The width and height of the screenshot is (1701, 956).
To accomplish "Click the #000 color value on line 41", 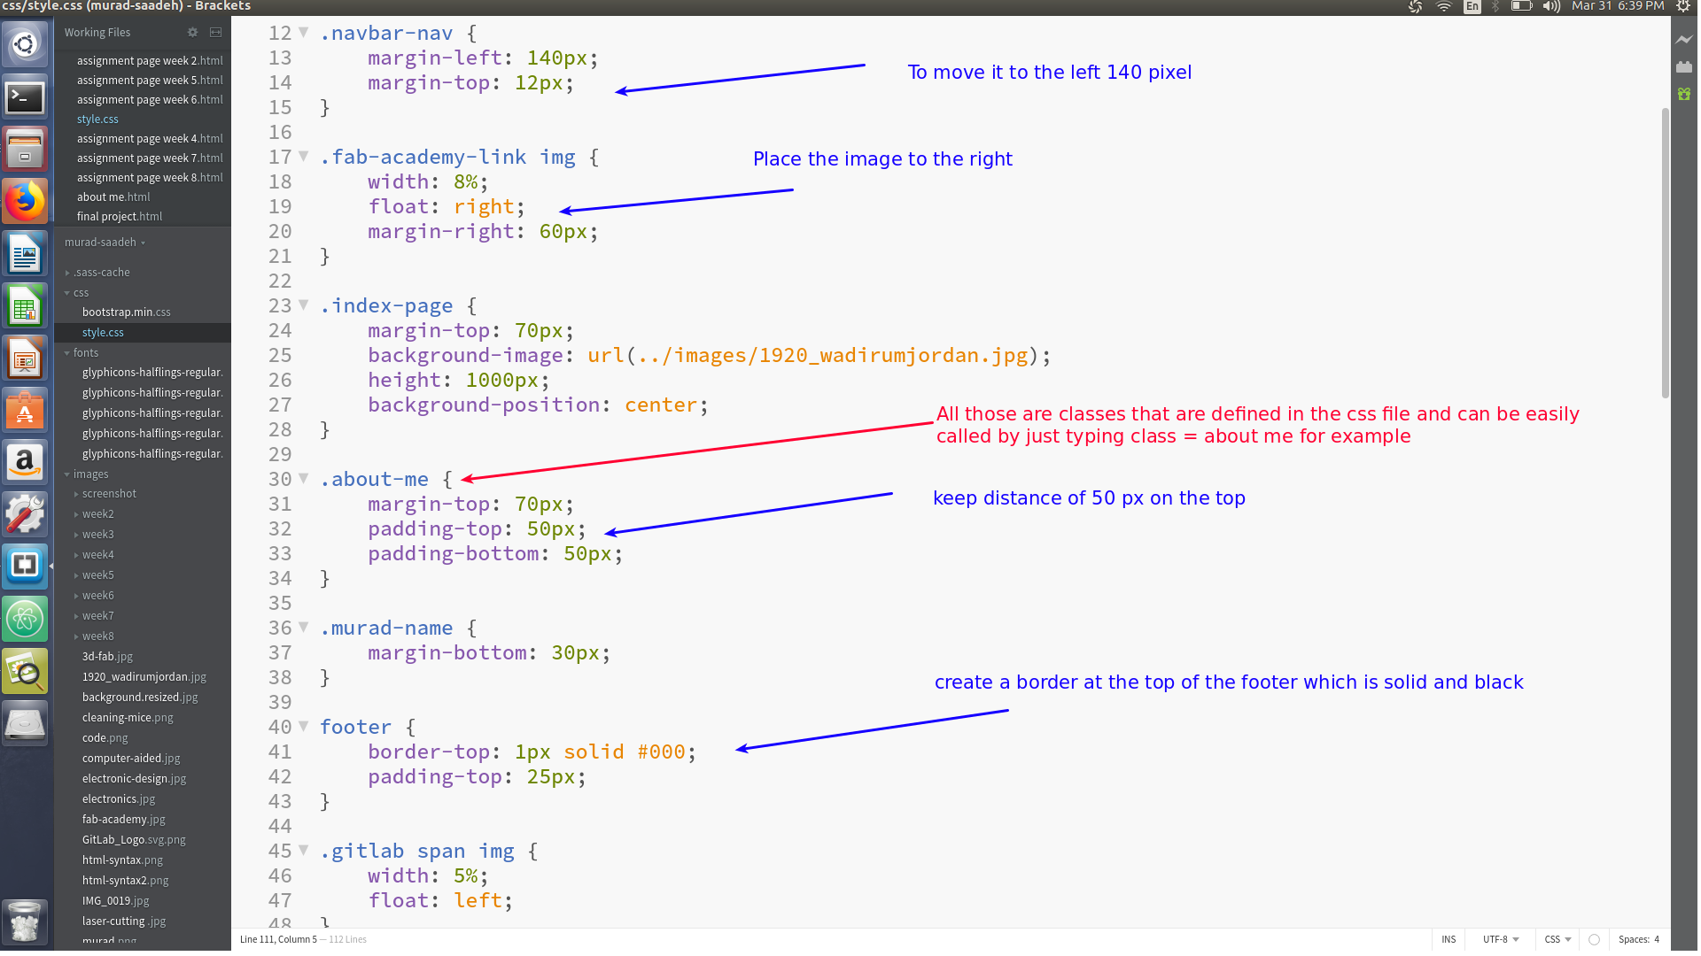I will tap(661, 752).
